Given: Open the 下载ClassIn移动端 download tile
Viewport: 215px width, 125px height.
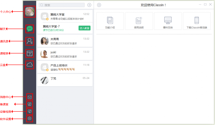Looking at the screenshot, I should (197, 21).
